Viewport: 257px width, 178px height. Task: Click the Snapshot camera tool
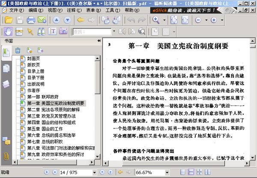point(63,31)
